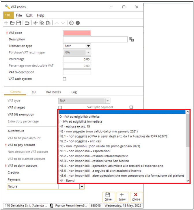Click the list scrollbar down arrow

tap(188, 181)
